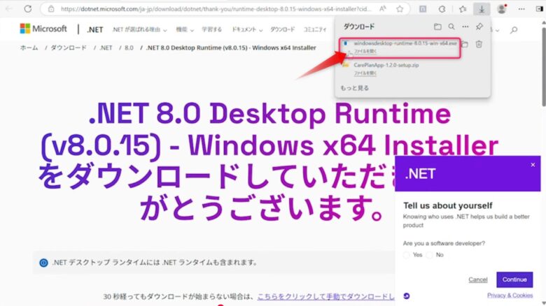Open the ダウンロード navigation menu item
Screen dimensions: 546x306
pyautogui.click(x=283, y=30)
